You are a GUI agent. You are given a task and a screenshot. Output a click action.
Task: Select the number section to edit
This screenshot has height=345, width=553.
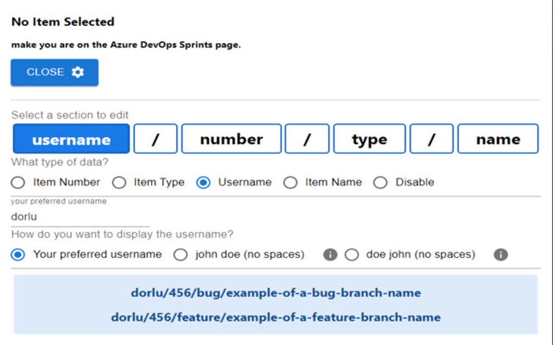[x=232, y=139]
